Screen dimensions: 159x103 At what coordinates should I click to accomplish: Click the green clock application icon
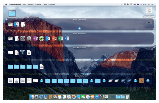(x=42, y=39)
